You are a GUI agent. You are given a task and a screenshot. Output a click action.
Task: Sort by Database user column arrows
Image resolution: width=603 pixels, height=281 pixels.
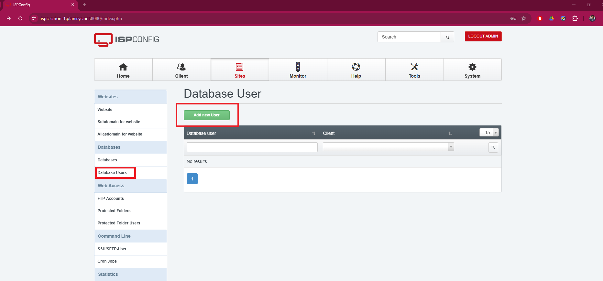click(x=313, y=133)
